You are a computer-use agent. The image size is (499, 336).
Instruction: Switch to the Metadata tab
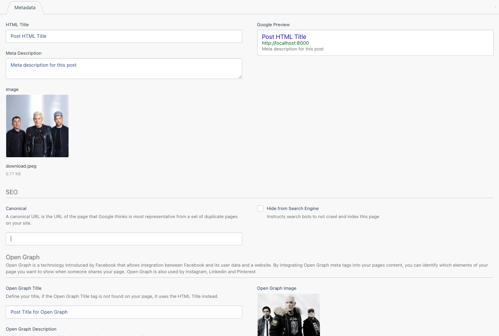tap(25, 7)
